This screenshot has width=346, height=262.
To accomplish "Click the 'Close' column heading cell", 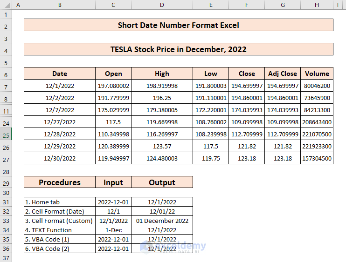I will [247, 74].
